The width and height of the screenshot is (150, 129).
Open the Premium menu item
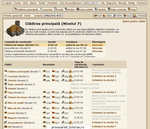click(52, 3)
